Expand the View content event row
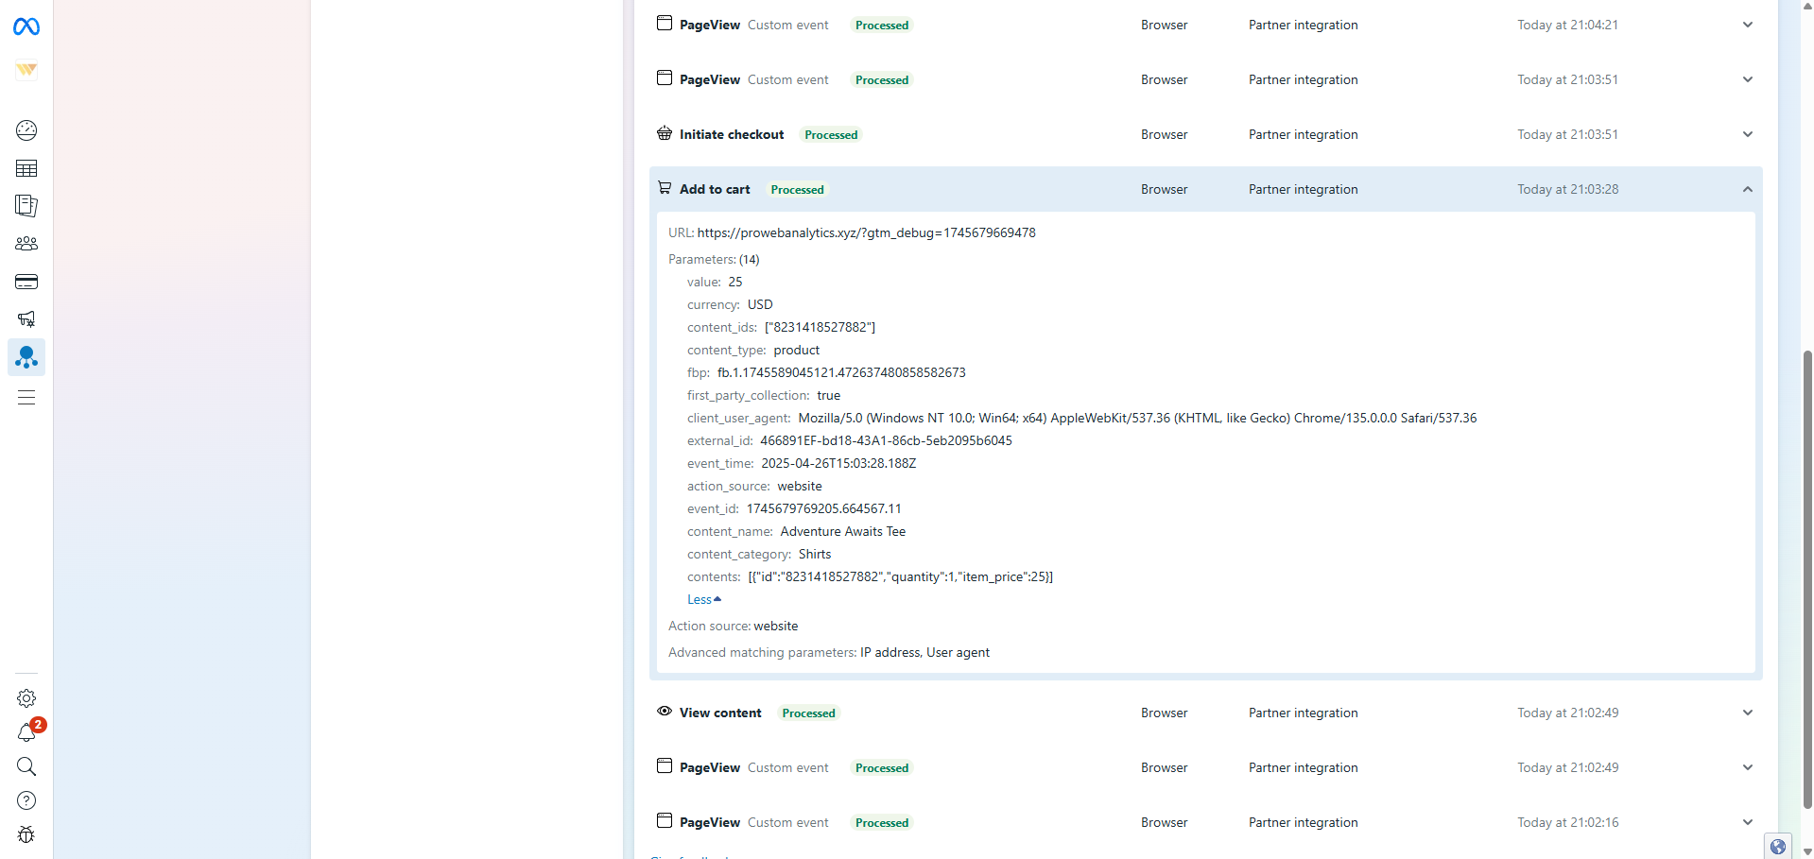 pyautogui.click(x=1747, y=713)
